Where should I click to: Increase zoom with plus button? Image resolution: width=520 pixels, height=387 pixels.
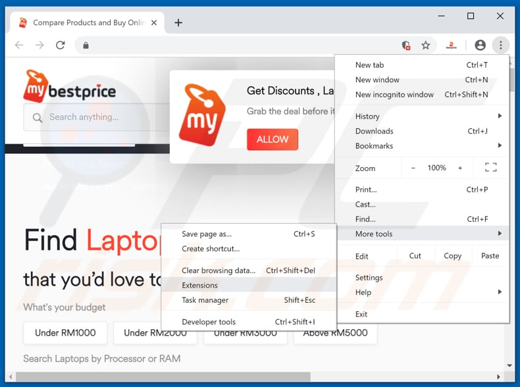(x=460, y=168)
